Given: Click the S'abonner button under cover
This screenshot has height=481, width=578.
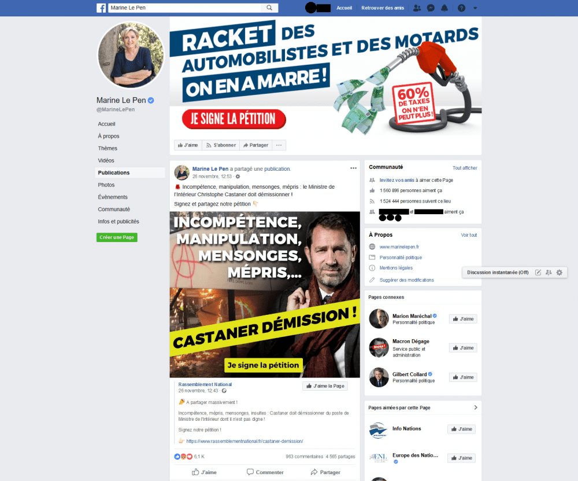Looking at the screenshot, I should coord(221,145).
